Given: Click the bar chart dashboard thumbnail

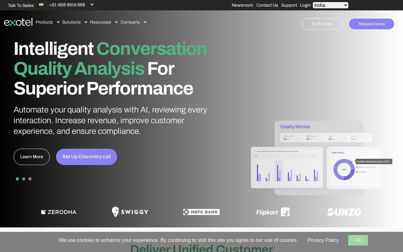Looking at the screenshot, I should click(287, 168).
